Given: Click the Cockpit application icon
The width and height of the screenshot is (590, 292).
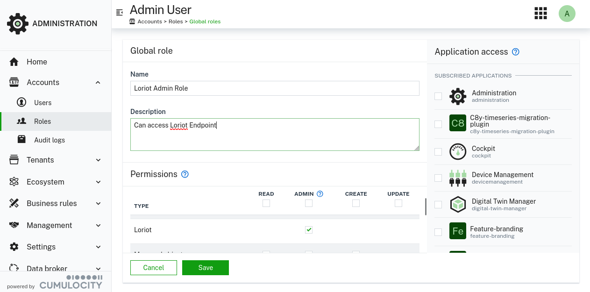Looking at the screenshot, I should point(458,152).
